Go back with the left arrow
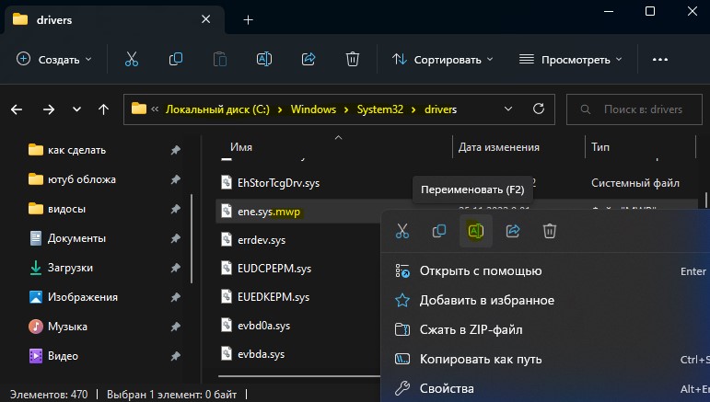The height and width of the screenshot is (402, 710). pyautogui.click(x=17, y=109)
